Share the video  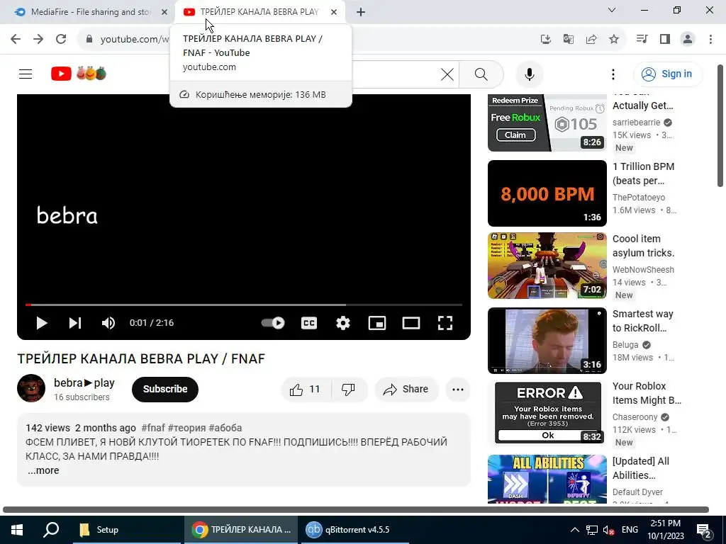(406, 390)
